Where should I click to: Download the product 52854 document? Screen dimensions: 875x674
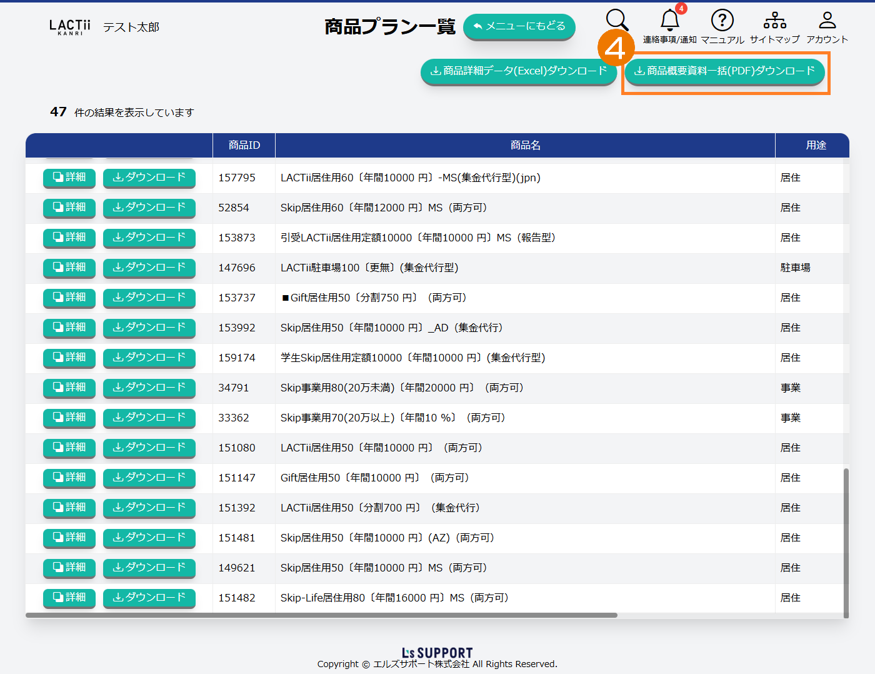[x=149, y=208]
